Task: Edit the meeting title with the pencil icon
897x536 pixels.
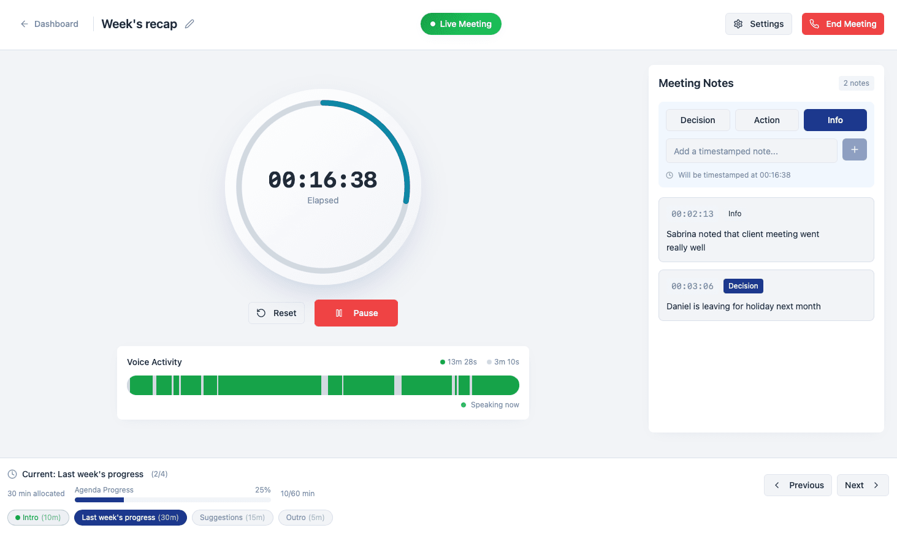Action: pos(189,23)
